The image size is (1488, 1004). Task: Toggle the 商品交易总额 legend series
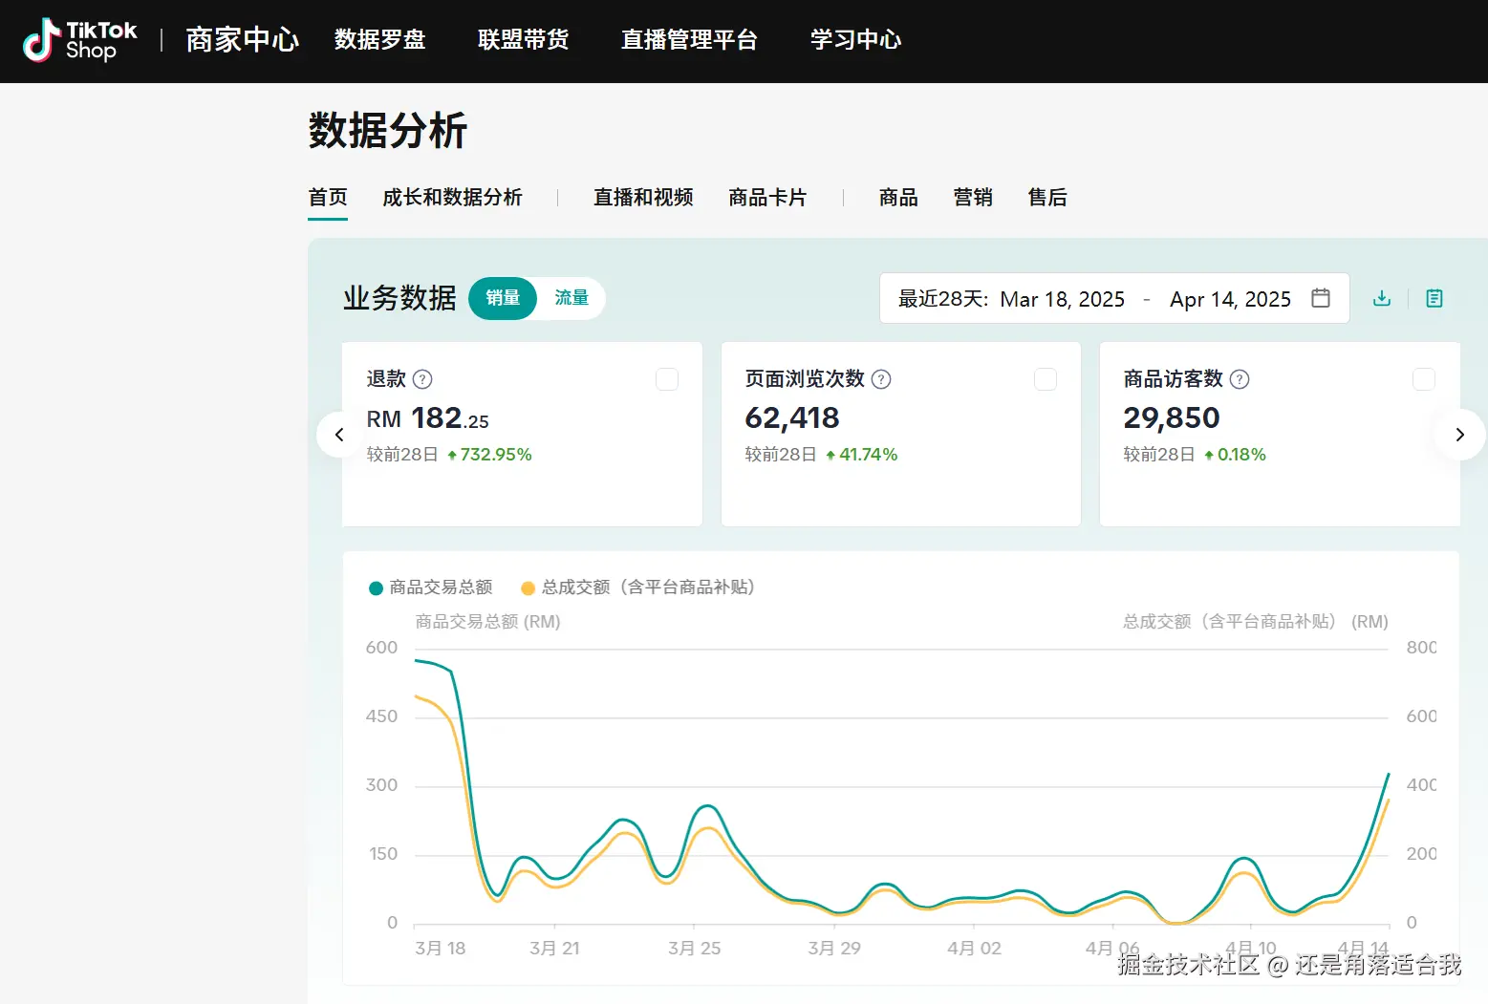(x=431, y=587)
